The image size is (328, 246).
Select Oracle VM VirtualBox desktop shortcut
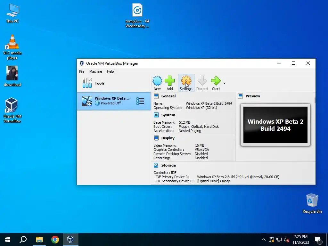[12, 111]
